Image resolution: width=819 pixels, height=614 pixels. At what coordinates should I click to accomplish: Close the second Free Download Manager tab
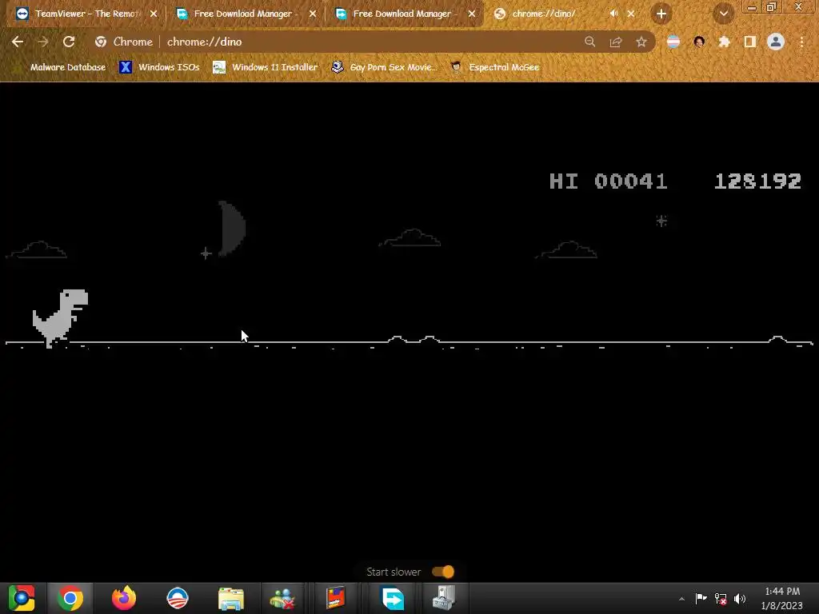(472, 14)
